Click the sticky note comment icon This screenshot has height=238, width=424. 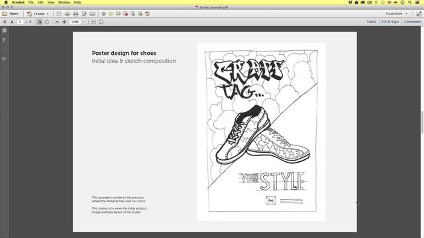(x=111, y=13)
